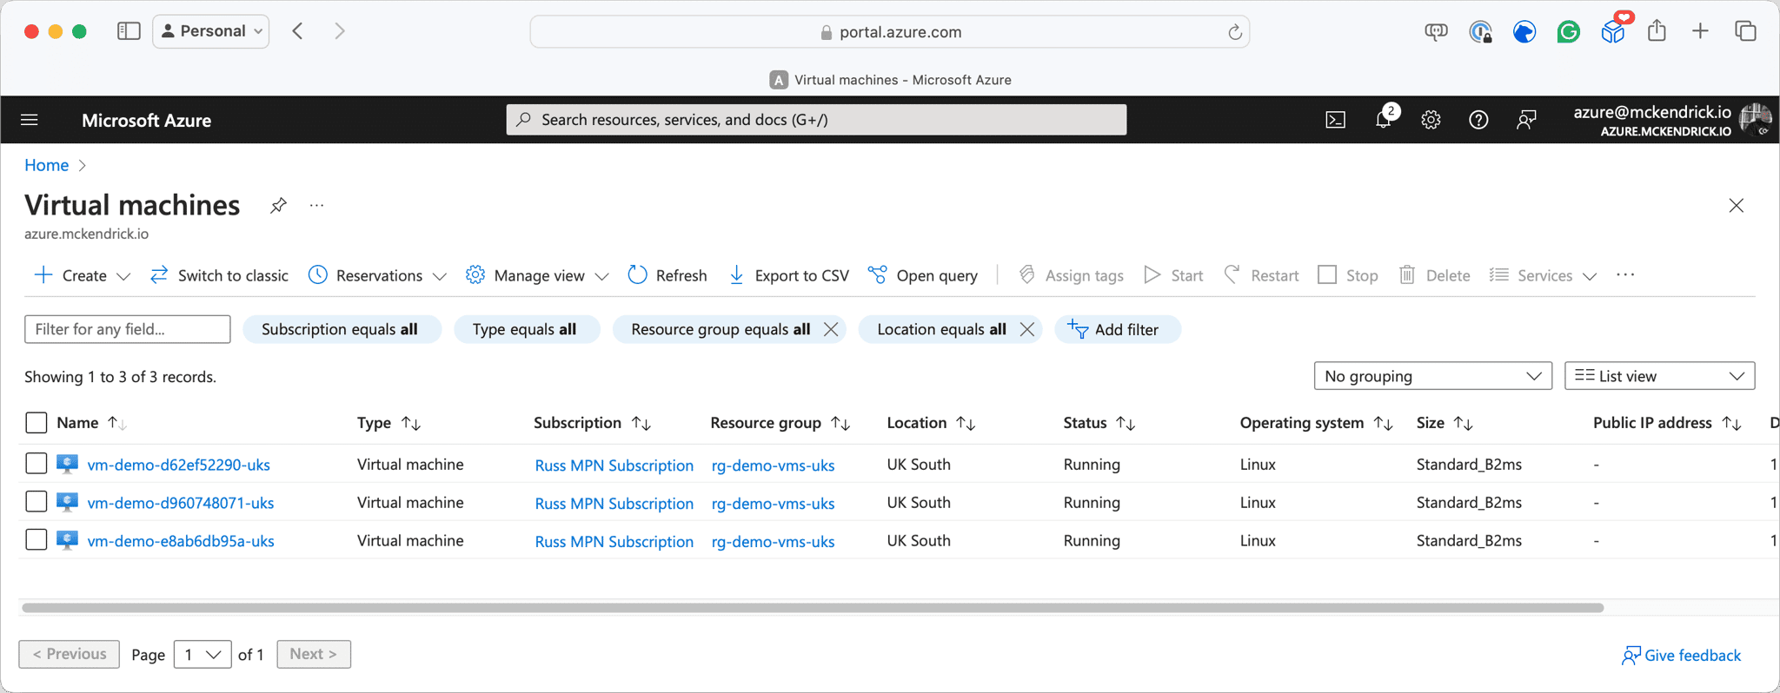Open the vm-demo-d960748071-uks link
1780x693 pixels.
coord(181,503)
